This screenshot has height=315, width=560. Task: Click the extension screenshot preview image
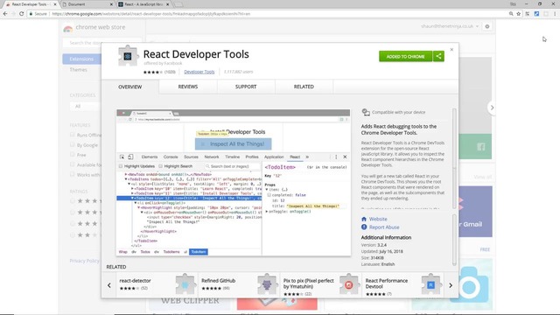coord(234,183)
